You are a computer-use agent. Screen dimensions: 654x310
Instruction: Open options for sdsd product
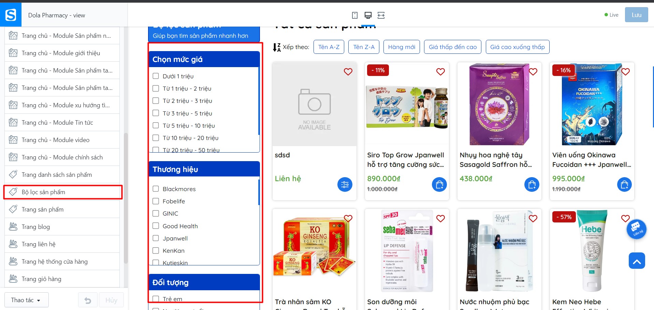click(x=345, y=185)
